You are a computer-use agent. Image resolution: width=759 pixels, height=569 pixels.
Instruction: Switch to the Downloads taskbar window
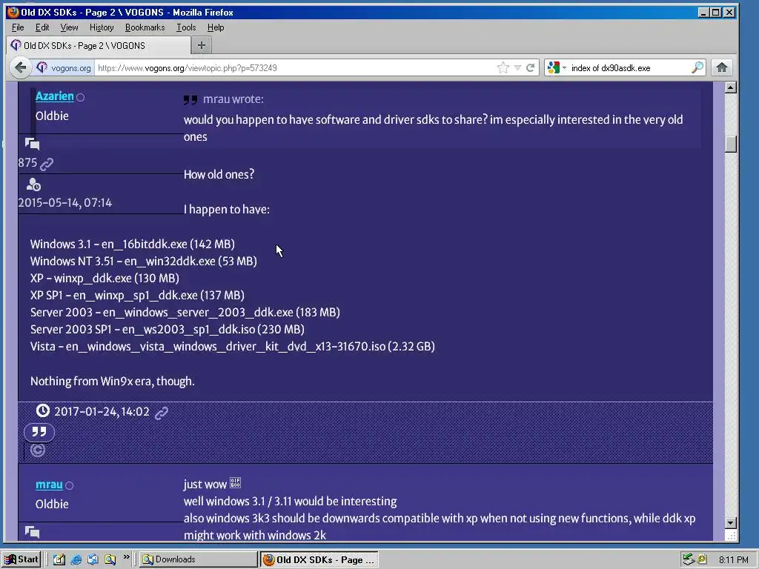pyautogui.click(x=199, y=559)
